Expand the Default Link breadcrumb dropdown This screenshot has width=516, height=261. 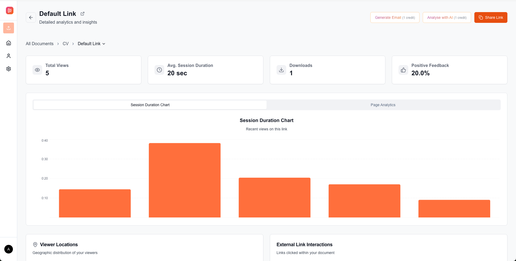click(x=92, y=44)
